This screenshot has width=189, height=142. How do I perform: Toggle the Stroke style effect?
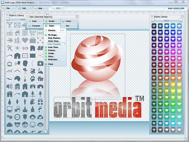tap(52, 53)
